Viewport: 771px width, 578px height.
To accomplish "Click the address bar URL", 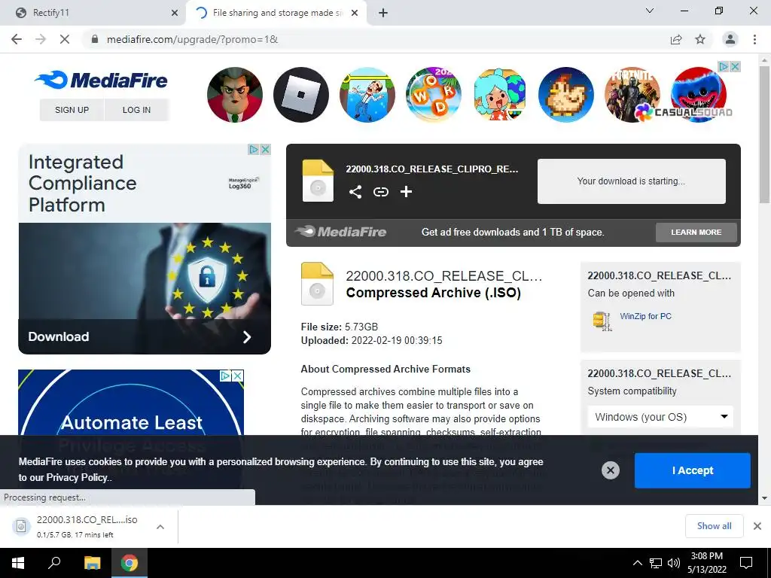I will point(192,39).
